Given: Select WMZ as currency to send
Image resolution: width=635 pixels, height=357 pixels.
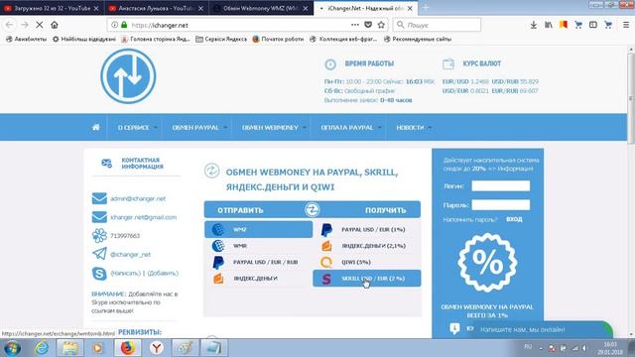Looking at the screenshot, I should pos(258,229).
